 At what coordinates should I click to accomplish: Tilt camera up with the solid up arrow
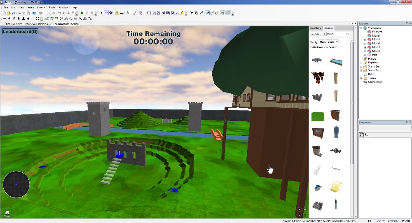(x=23, y=19)
